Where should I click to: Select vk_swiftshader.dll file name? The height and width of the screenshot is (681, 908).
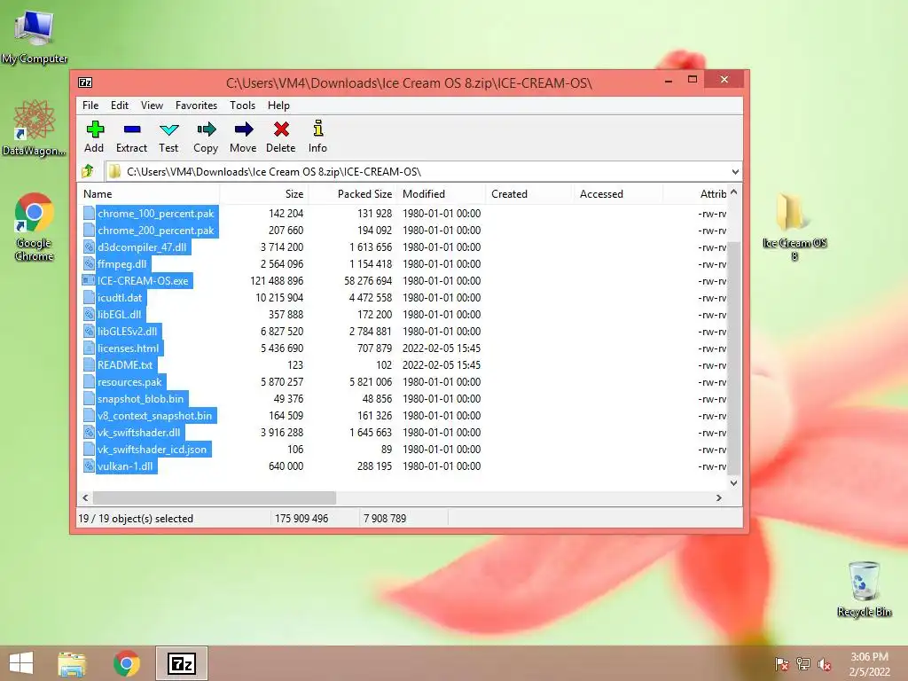(139, 433)
